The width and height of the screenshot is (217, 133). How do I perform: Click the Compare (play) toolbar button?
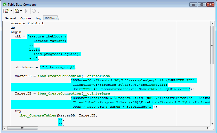[x=26, y=11]
